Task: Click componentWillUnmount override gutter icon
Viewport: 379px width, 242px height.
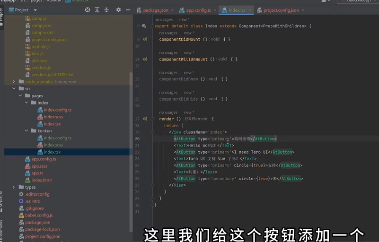Action: [145, 59]
